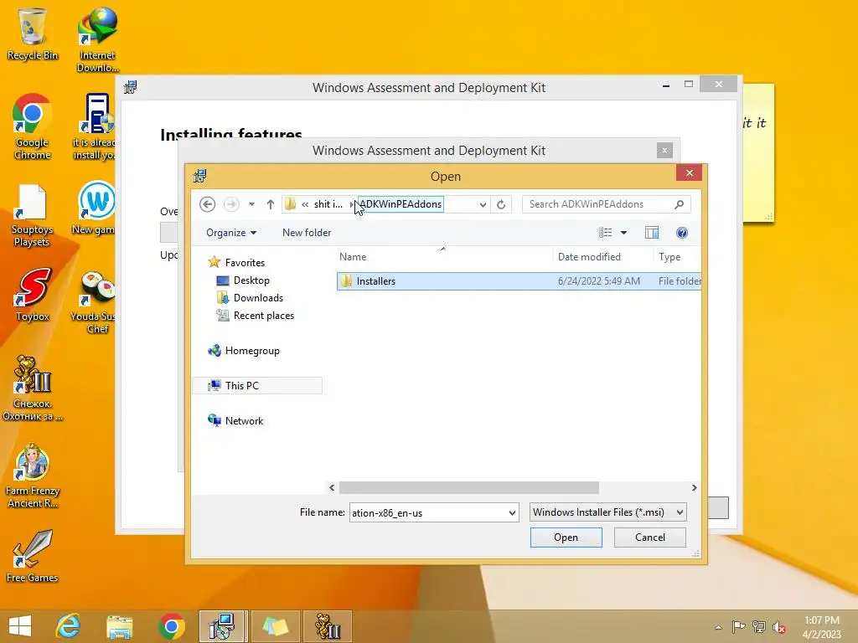858x643 pixels.
Task: Open the Internet Download Manager desktop icon
Action: pyautogui.click(x=97, y=40)
